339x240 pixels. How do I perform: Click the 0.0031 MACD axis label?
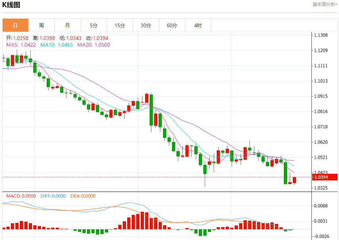(321, 221)
